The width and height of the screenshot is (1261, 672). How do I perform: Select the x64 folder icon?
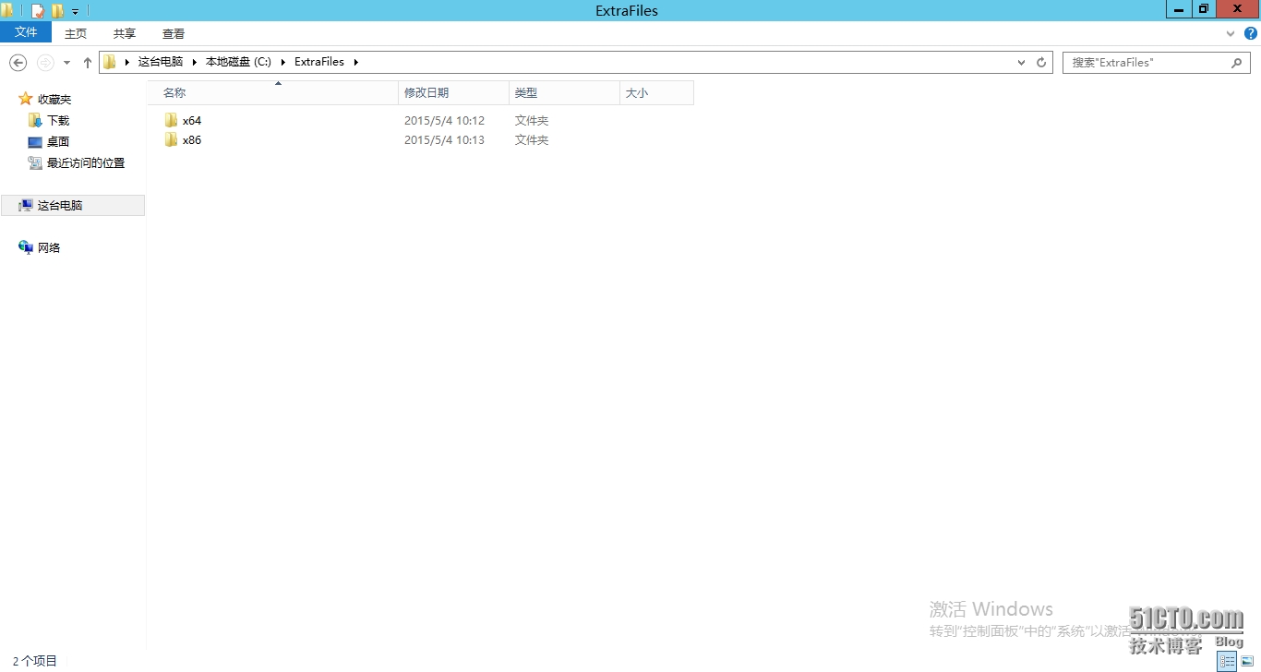[171, 120]
